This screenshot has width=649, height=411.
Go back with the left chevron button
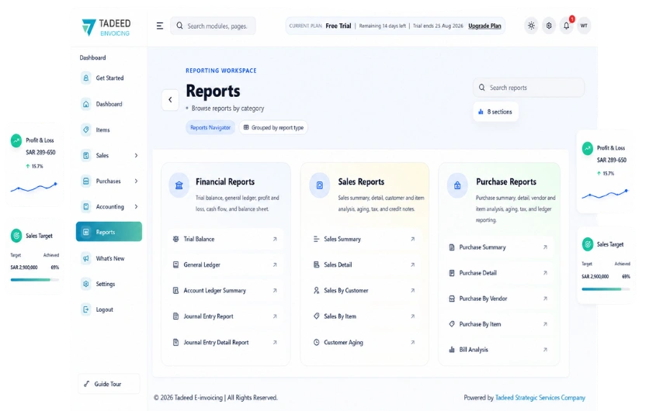click(170, 100)
